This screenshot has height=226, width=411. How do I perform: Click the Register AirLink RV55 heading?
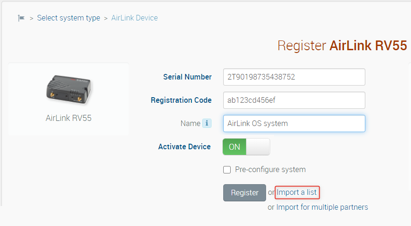coord(342,46)
